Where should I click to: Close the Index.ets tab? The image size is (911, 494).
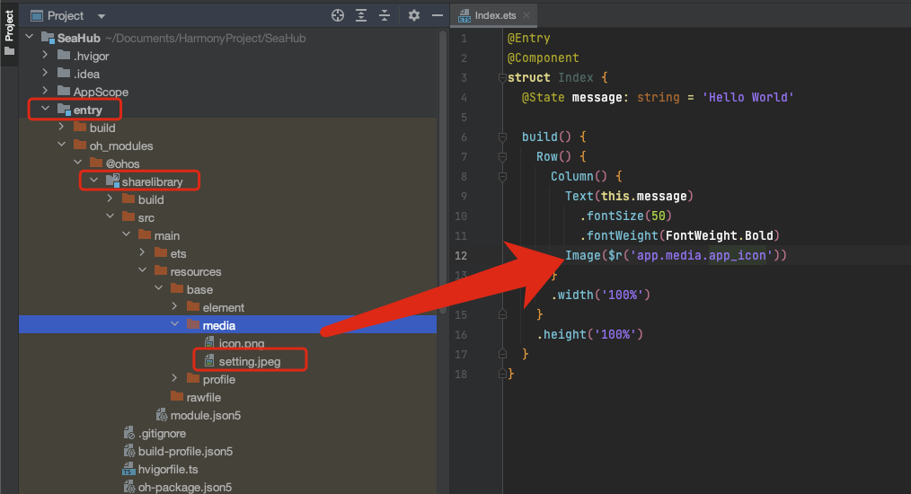526,15
